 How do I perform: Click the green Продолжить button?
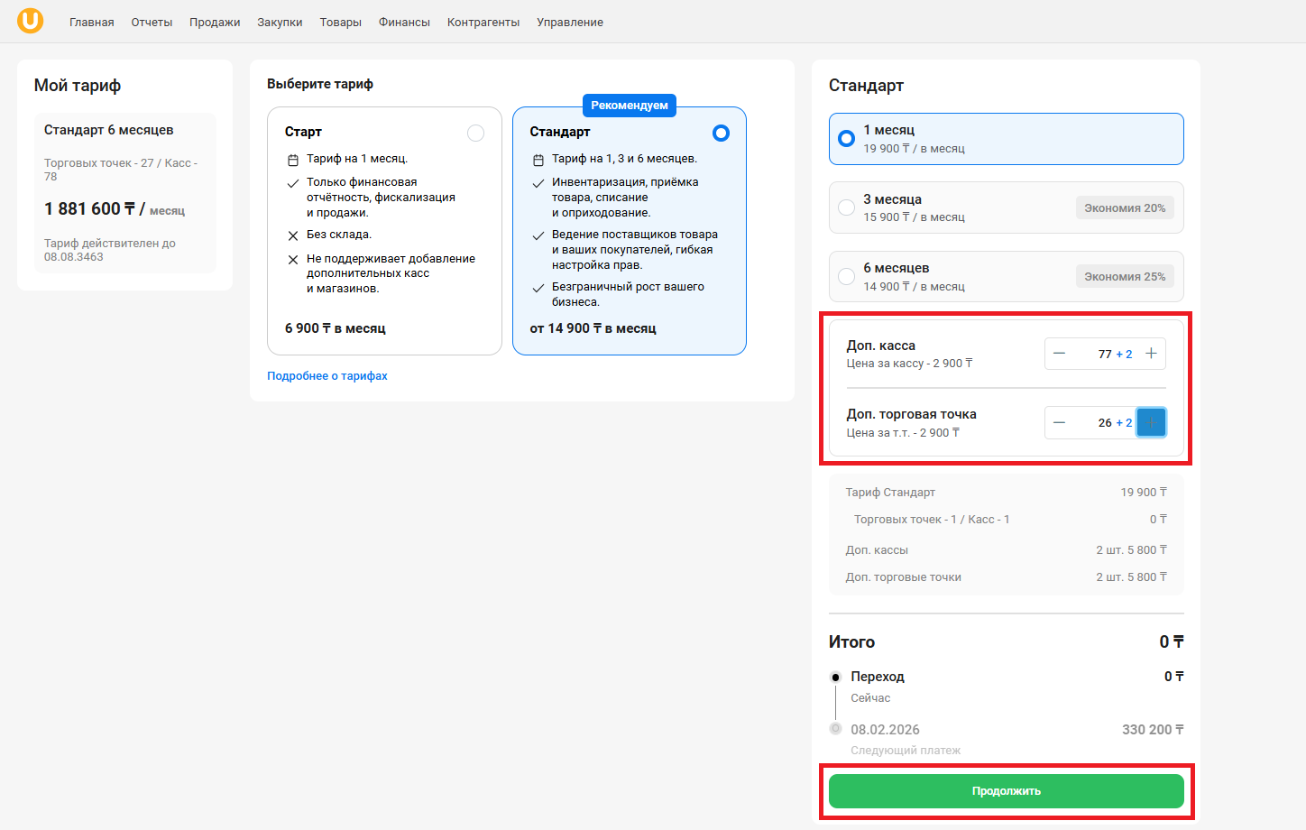click(1006, 791)
